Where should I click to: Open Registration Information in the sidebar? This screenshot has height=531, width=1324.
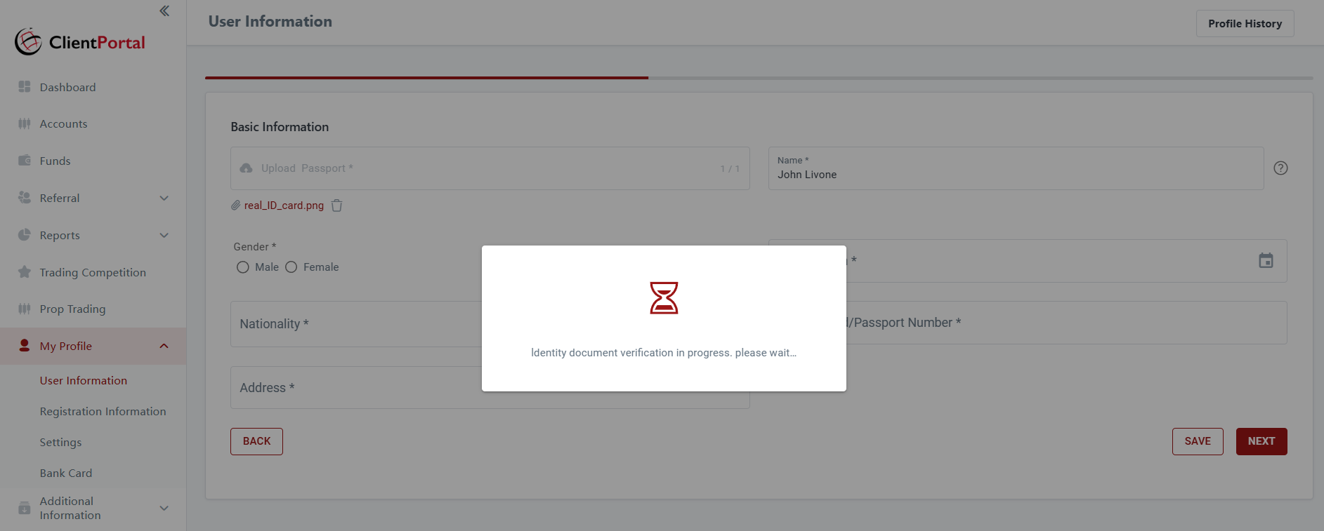[103, 412]
